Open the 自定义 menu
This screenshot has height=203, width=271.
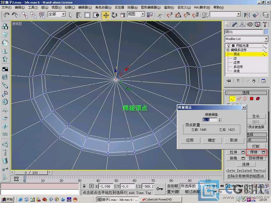coord(184,7)
